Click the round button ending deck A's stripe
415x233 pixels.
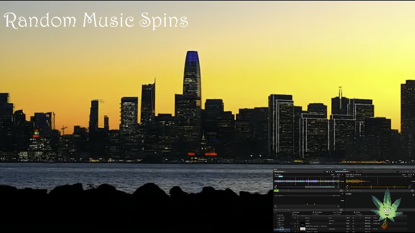pyautogui.click(x=338, y=187)
